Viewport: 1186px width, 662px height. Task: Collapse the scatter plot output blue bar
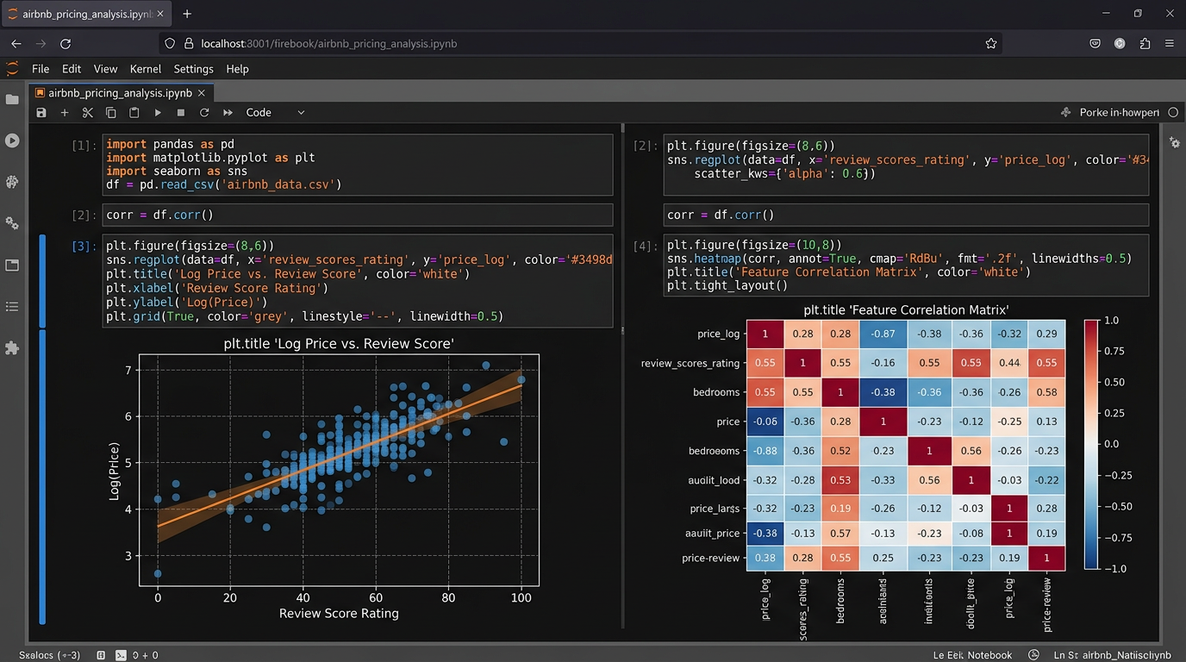[x=42, y=476]
